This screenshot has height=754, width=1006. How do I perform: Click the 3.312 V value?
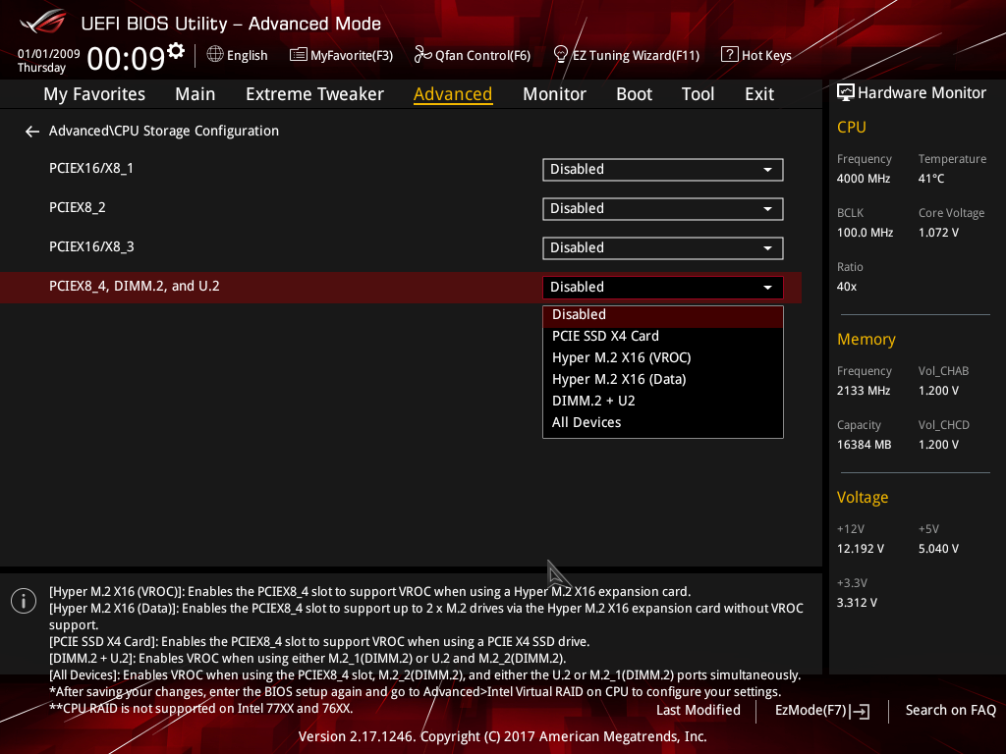click(857, 603)
